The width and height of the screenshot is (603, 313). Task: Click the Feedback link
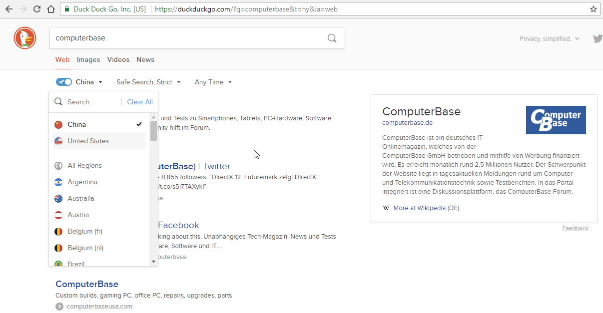point(576,228)
